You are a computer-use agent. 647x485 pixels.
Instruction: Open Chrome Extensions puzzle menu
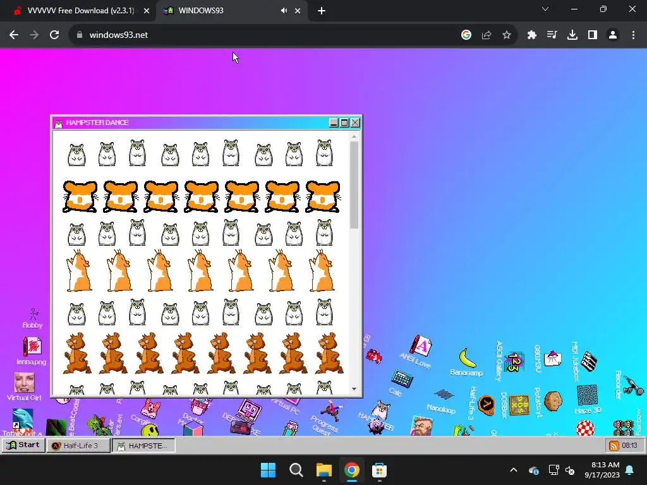click(532, 35)
